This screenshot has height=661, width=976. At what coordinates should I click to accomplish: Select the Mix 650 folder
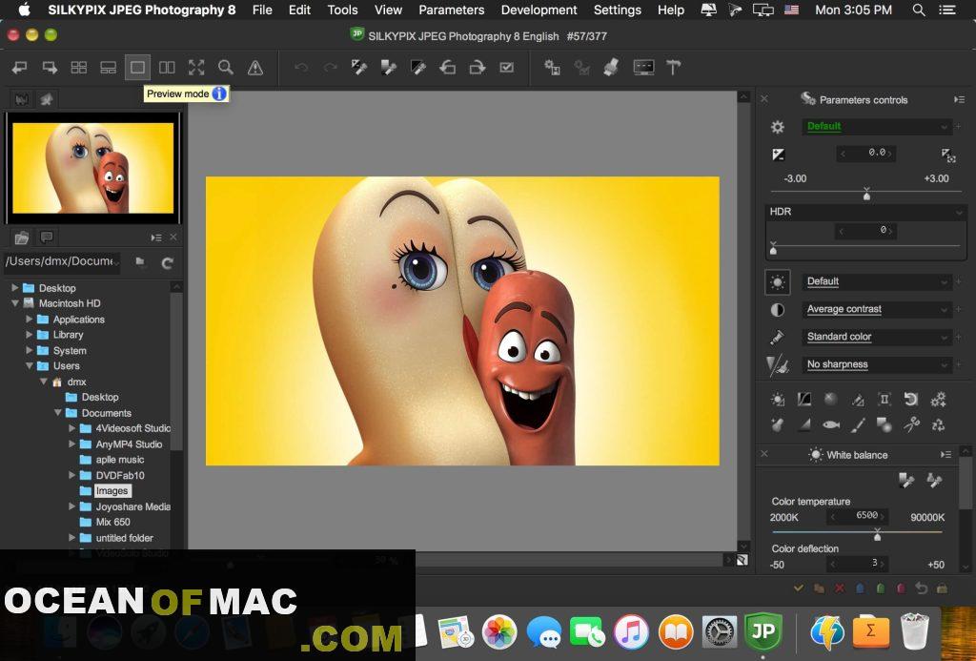pyautogui.click(x=112, y=522)
